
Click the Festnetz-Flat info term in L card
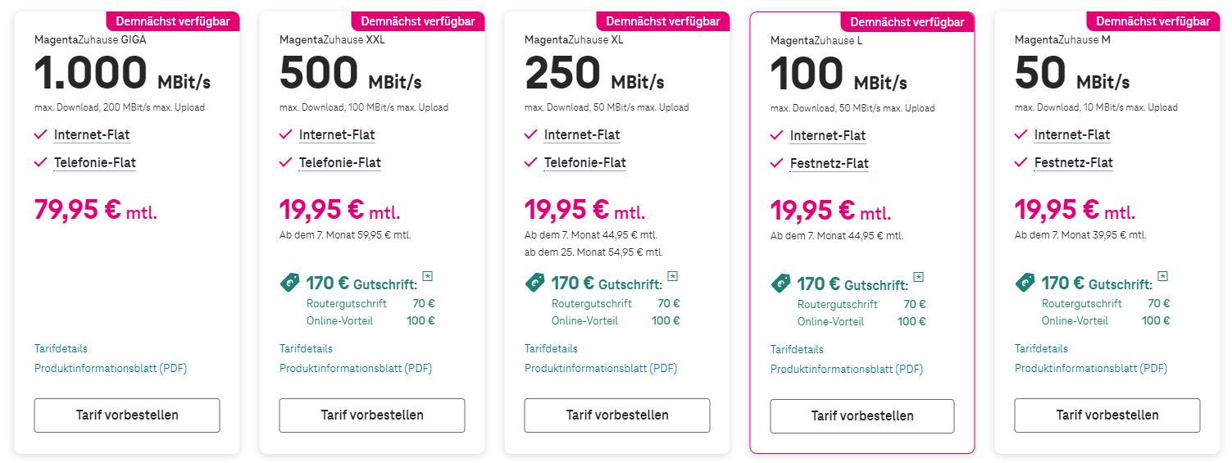(x=830, y=164)
